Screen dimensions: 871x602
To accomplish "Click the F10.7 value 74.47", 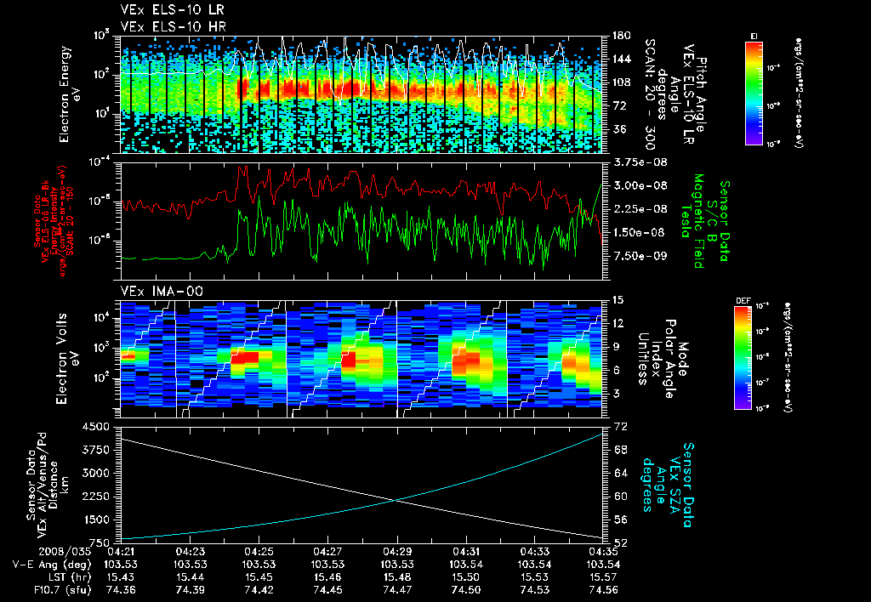I will 397,590.
